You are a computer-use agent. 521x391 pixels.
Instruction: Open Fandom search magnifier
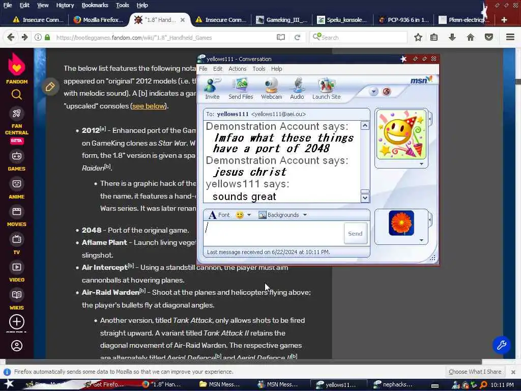pos(17,95)
